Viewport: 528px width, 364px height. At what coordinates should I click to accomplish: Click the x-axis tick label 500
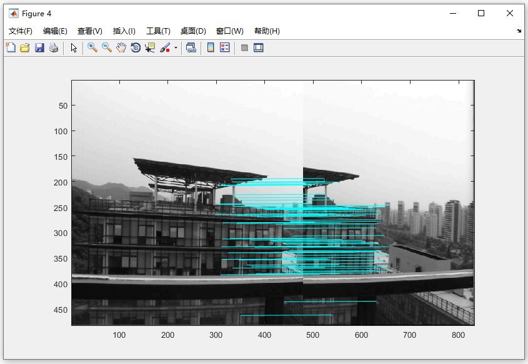313,335
